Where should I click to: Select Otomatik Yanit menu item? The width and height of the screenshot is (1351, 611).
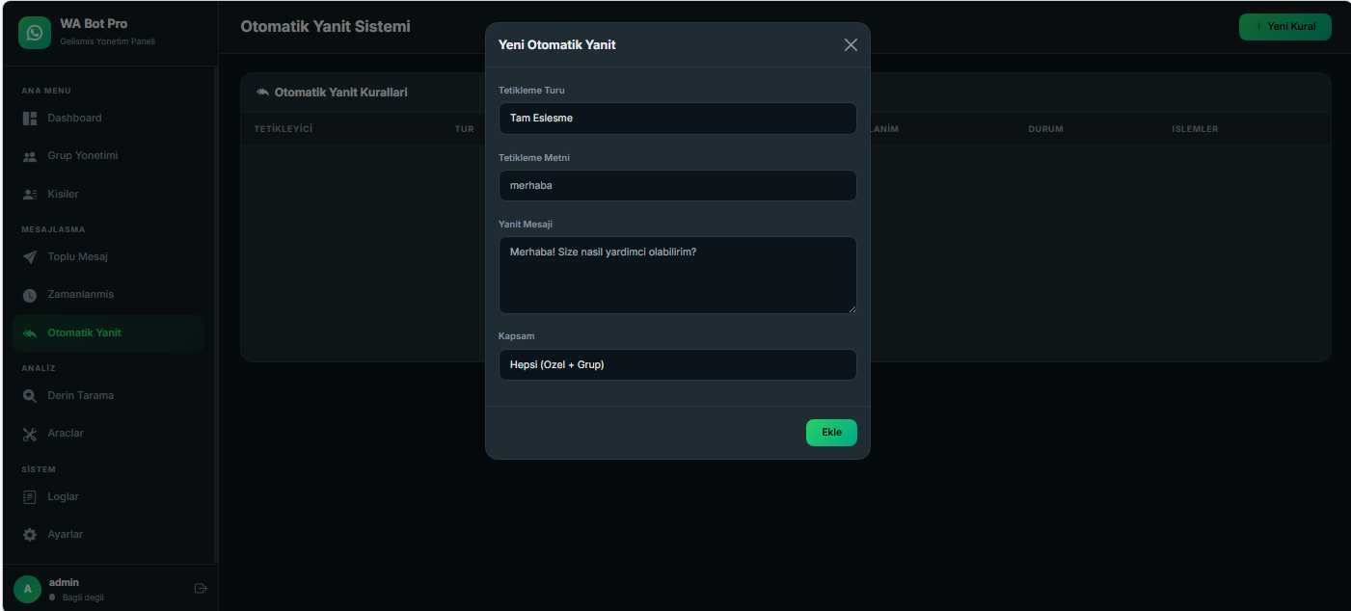point(84,332)
